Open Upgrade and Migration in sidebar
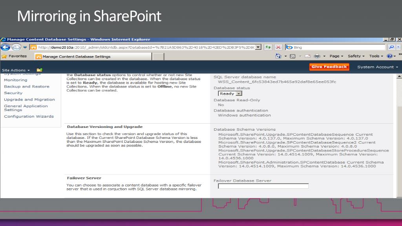This screenshot has width=402, height=226. (29, 99)
